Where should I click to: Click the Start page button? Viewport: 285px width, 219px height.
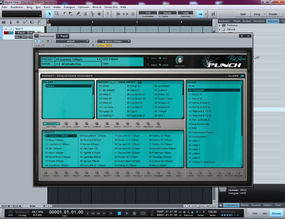pos(243,14)
